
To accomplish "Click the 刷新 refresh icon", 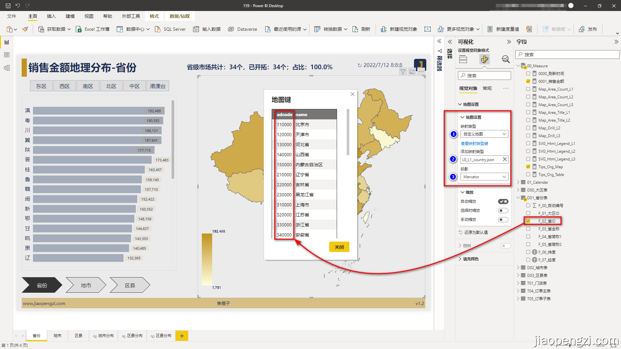I will (x=355, y=29).
